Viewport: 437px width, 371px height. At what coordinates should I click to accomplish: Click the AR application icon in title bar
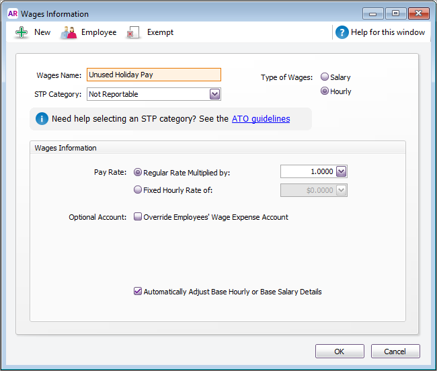pos(12,13)
